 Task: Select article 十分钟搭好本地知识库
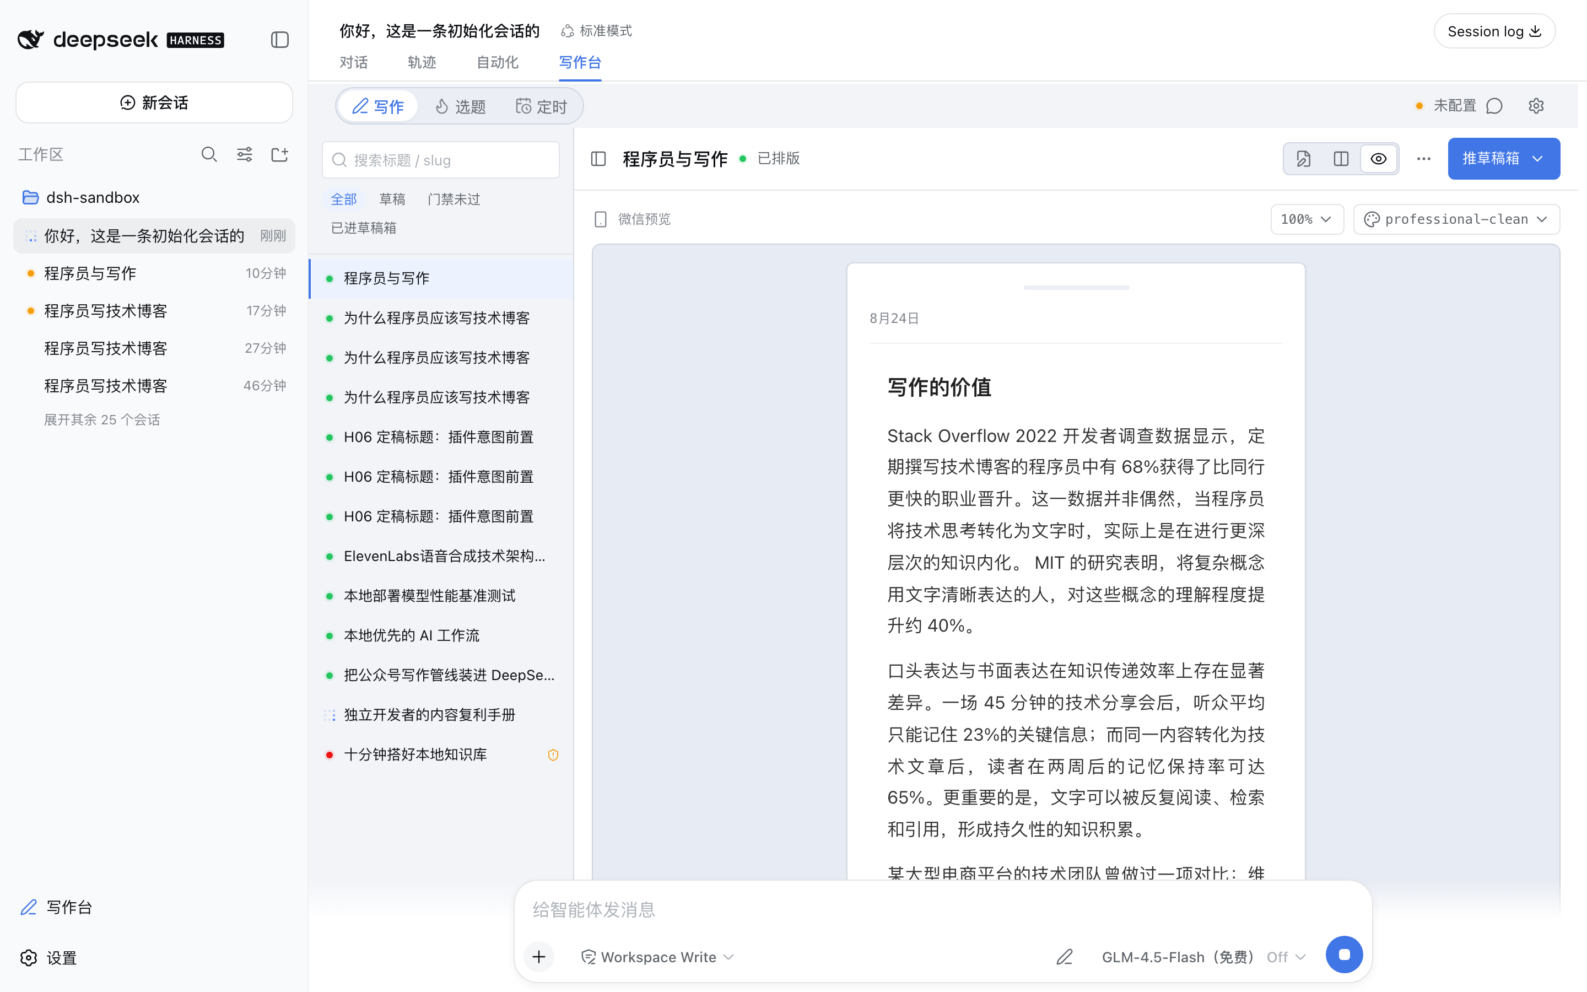tap(441, 754)
